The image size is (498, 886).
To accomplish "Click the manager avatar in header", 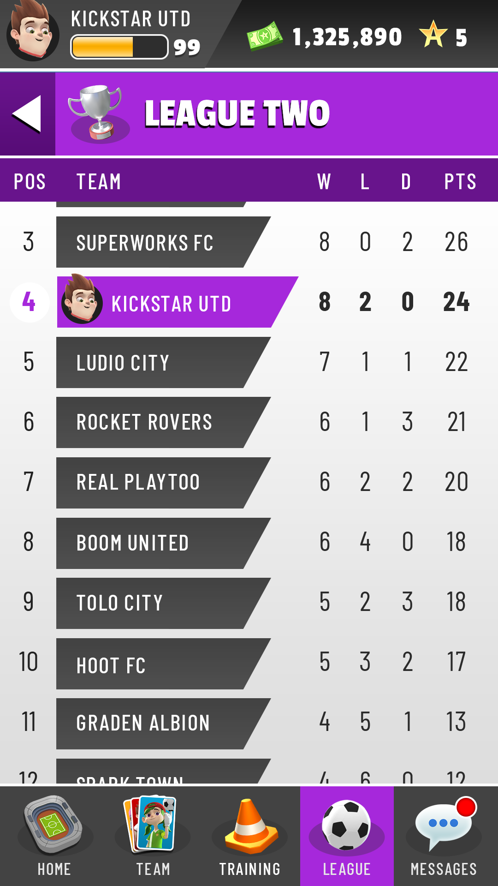I will tap(33, 32).
